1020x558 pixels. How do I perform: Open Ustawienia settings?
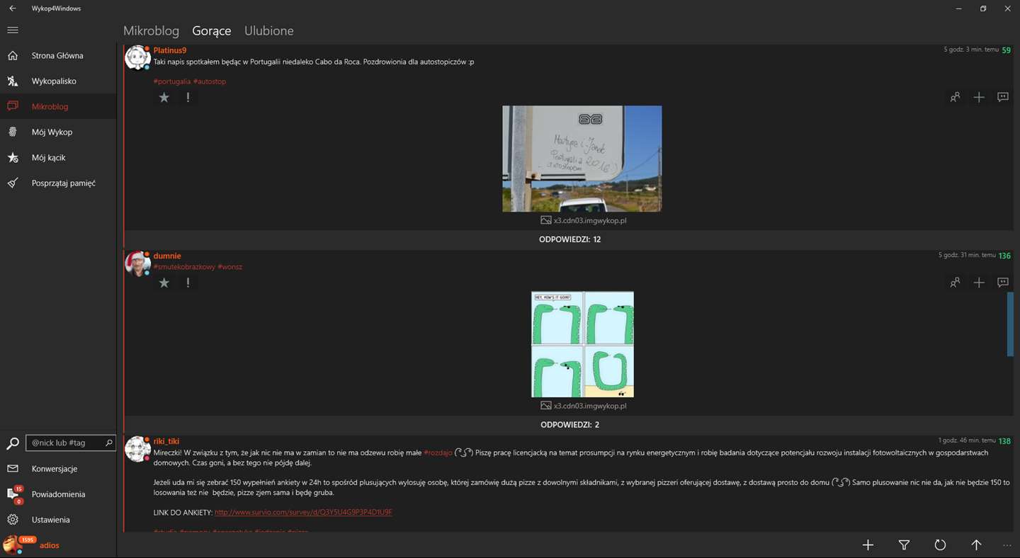point(58,520)
